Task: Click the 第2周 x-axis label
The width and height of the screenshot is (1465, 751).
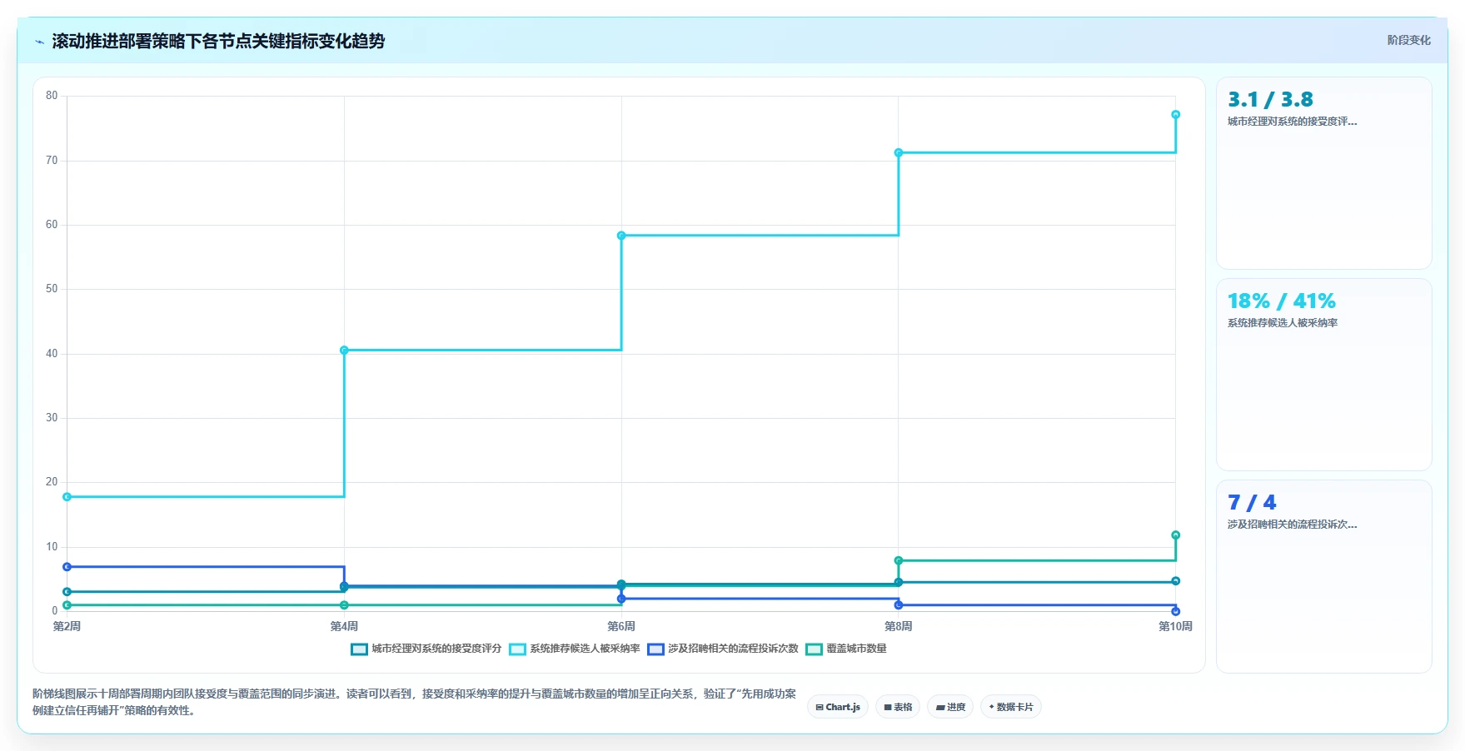Action: click(67, 626)
